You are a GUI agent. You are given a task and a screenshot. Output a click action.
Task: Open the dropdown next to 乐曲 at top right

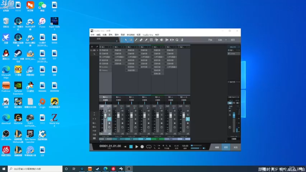[226, 40]
